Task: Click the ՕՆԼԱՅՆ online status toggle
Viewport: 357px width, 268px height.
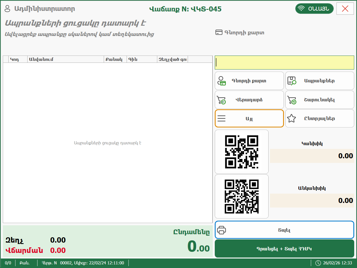Action: pos(314,9)
